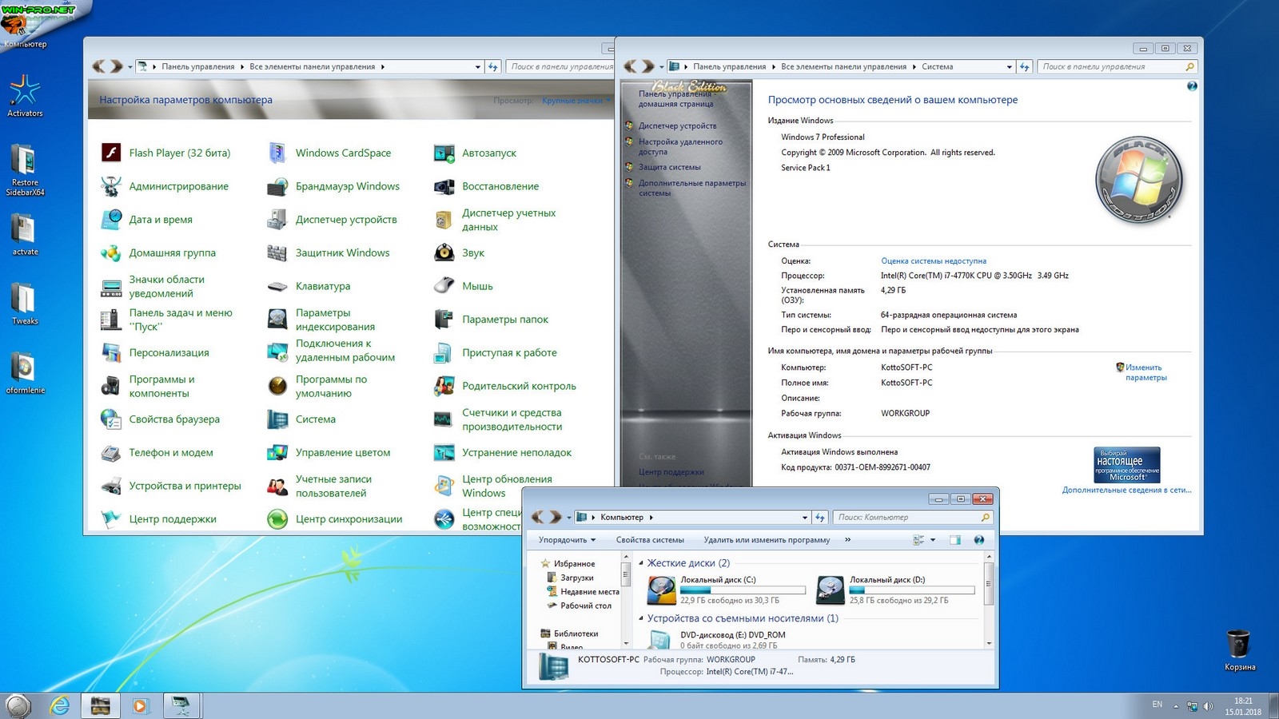Collapse the Жесткие диски group
The image size is (1279, 719).
pyautogui.click(x=641, y=563)
